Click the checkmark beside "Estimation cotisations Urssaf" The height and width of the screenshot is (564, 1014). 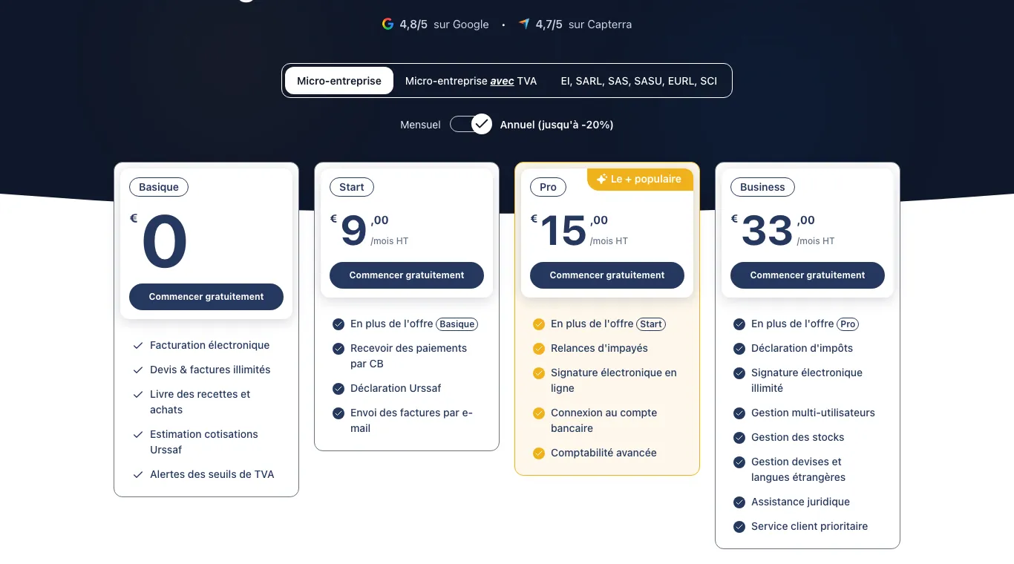click(x=138, y=435)
